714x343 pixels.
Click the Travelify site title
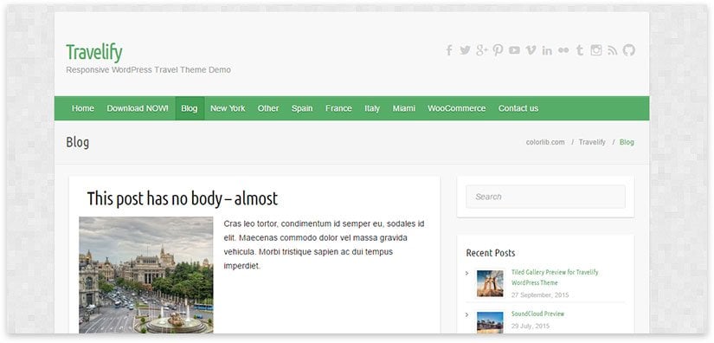coord(94,52)
